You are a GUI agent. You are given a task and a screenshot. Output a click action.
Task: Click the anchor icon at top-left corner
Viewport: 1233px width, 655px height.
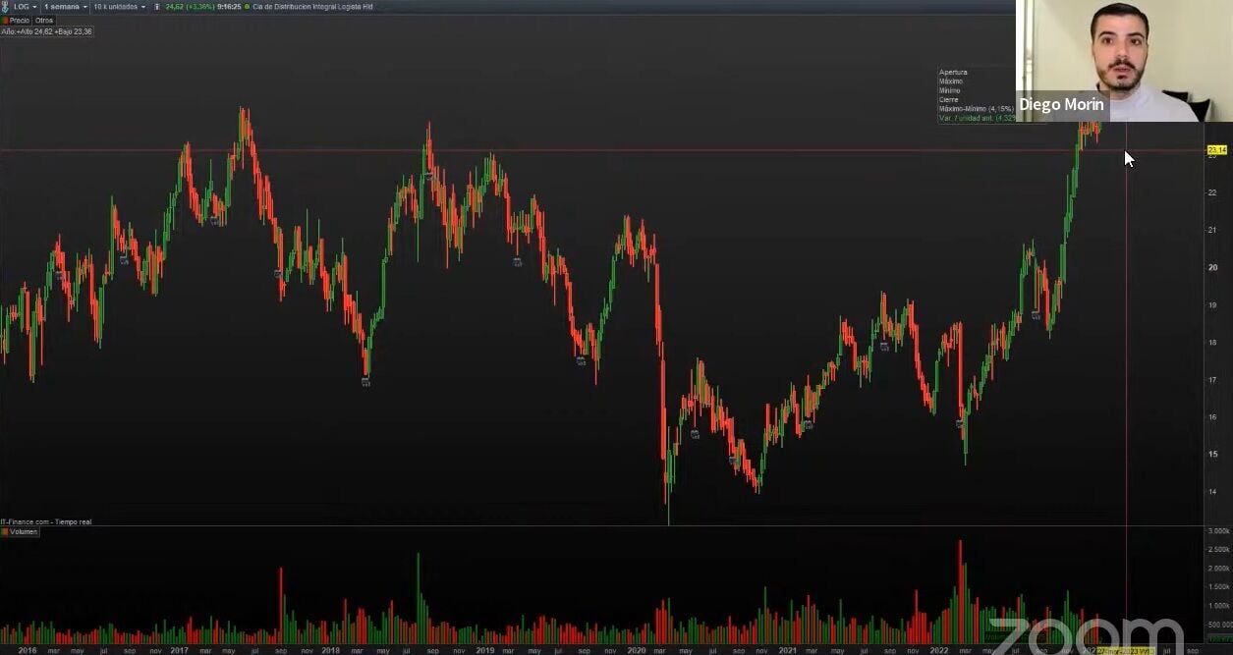tap(5, 6)
